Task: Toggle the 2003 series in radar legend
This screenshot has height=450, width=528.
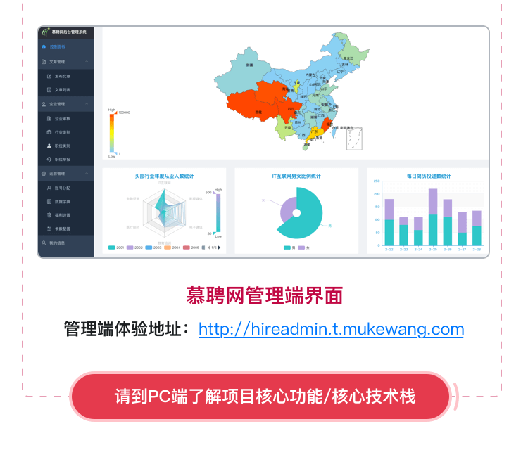Action: 153,247
